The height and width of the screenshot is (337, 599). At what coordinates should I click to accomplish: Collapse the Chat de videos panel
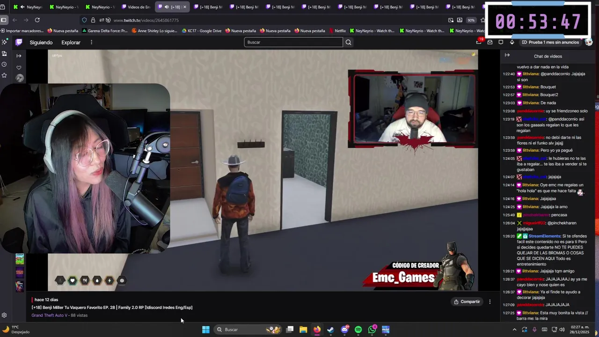[x=507, y=55]
